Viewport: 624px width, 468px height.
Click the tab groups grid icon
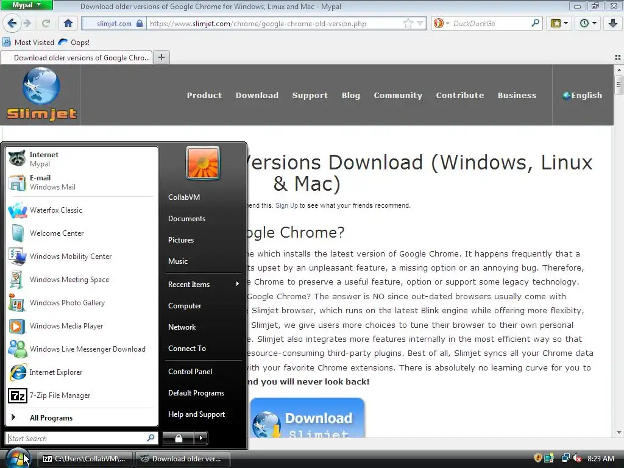click(x=618, y=57)
